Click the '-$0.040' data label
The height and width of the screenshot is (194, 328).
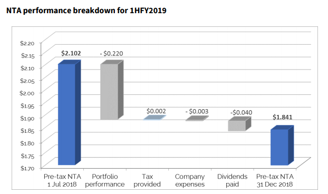coord(241,112)
